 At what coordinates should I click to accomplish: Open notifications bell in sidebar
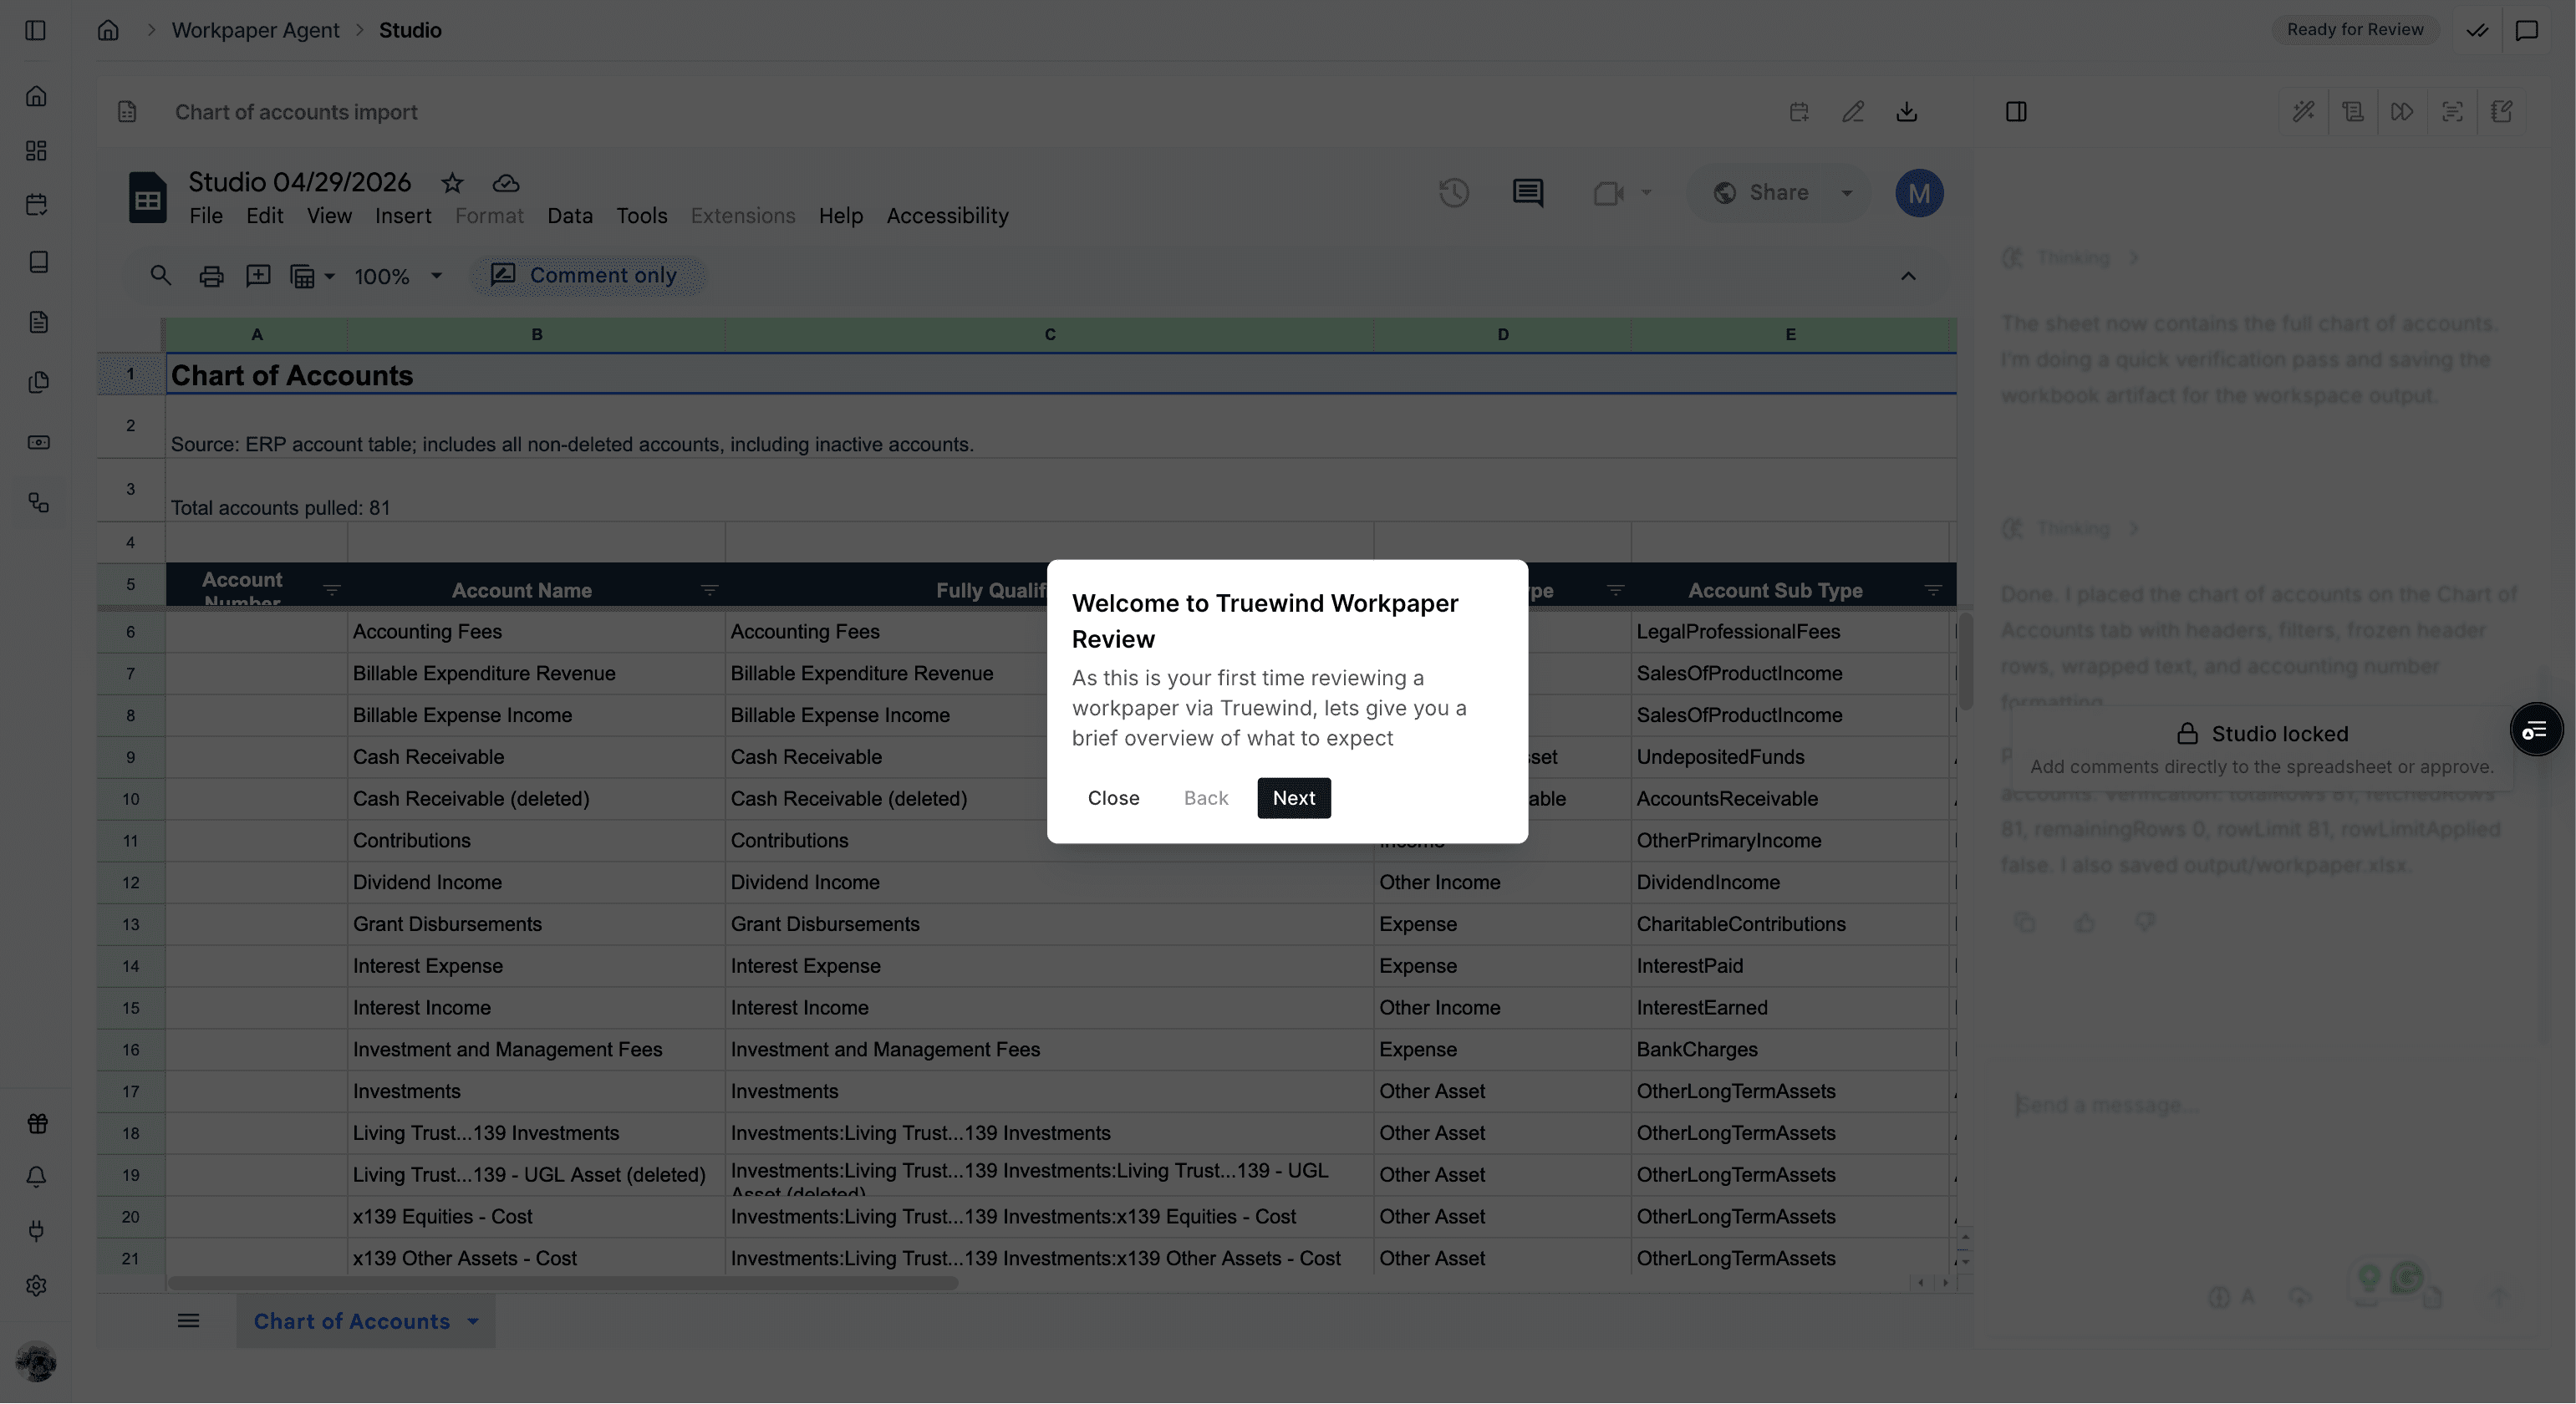[x=37, y=1177]
